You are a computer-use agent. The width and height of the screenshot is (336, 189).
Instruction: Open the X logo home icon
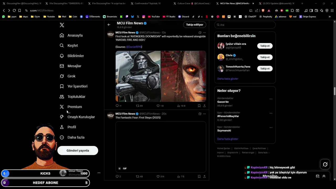pos(62,25)
